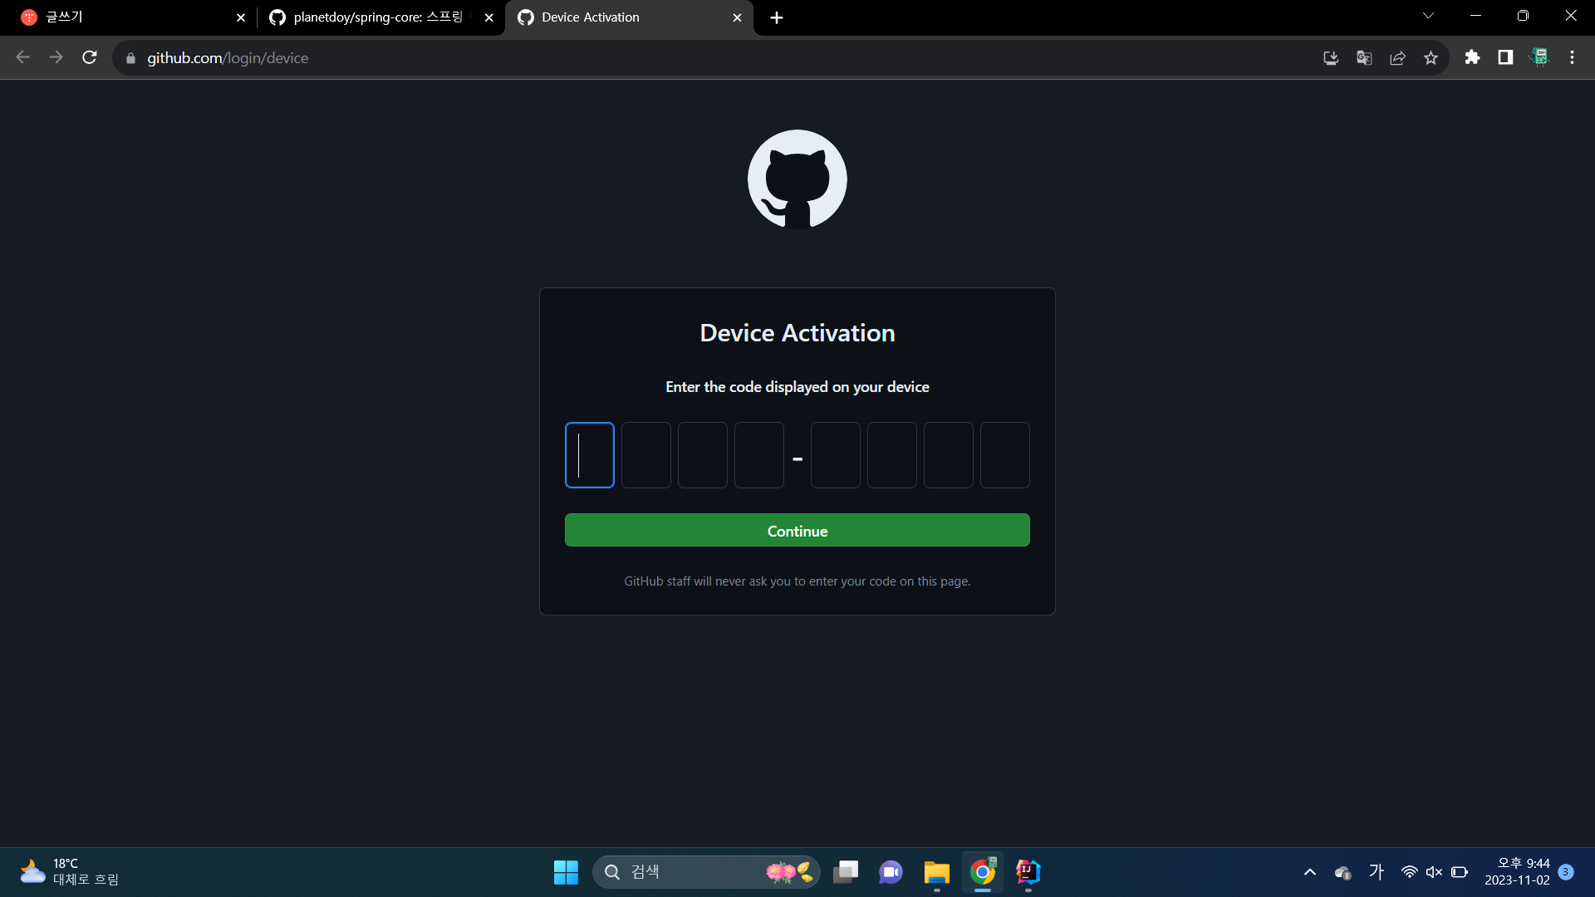Show hidden system tray icons

pos(1310,872)
